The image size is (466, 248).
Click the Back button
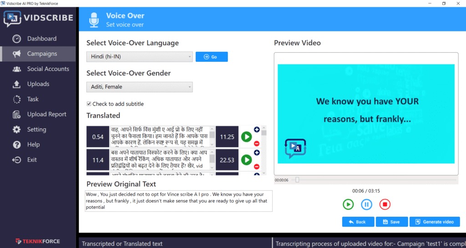tap(358, 222)
